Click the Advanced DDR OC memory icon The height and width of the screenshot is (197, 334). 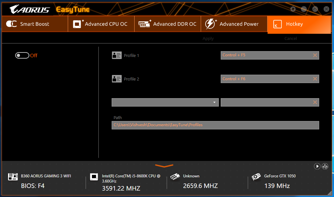(145, 24)
